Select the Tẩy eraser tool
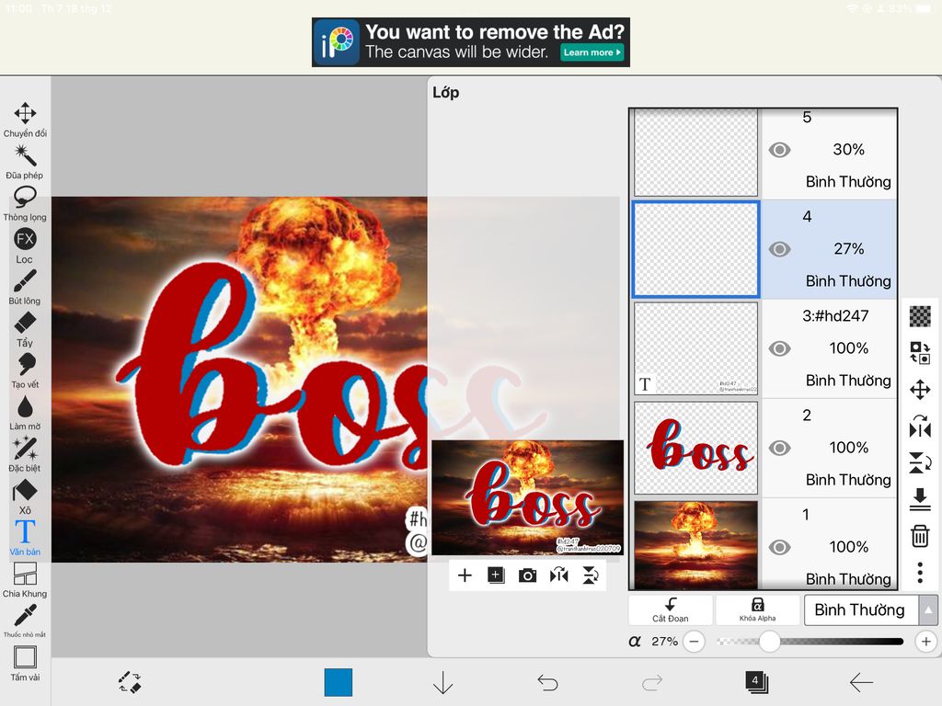 [x=25, y=329]
